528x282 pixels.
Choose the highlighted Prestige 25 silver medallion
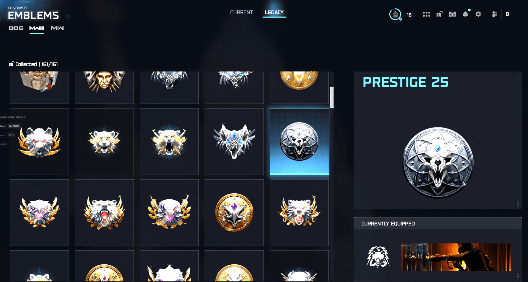coord(299,142)
